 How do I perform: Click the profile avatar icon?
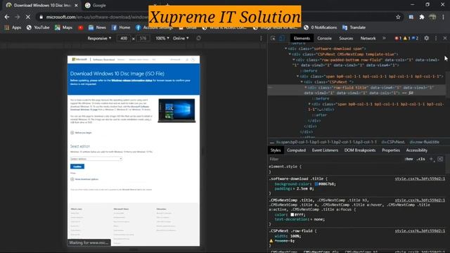click(432, 17)
